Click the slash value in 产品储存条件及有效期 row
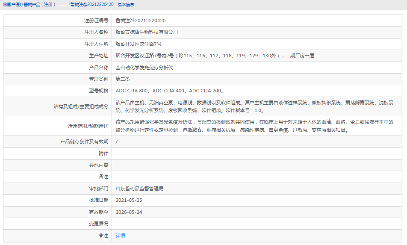The width and height of the screenshot is (407, 245). coord(117,142)
